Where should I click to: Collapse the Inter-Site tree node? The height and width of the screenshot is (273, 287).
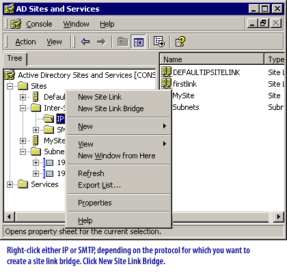tap(23, 108)
